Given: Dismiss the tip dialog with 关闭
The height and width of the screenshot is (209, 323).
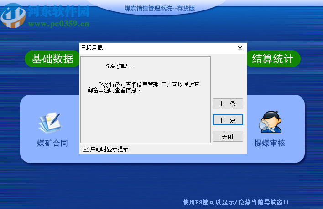Looking at the screenshot, I should (228, 136).
